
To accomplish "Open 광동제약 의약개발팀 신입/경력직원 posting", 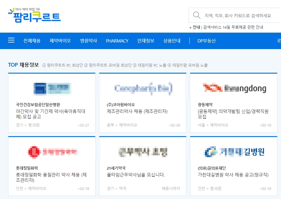I will point(233,114).
